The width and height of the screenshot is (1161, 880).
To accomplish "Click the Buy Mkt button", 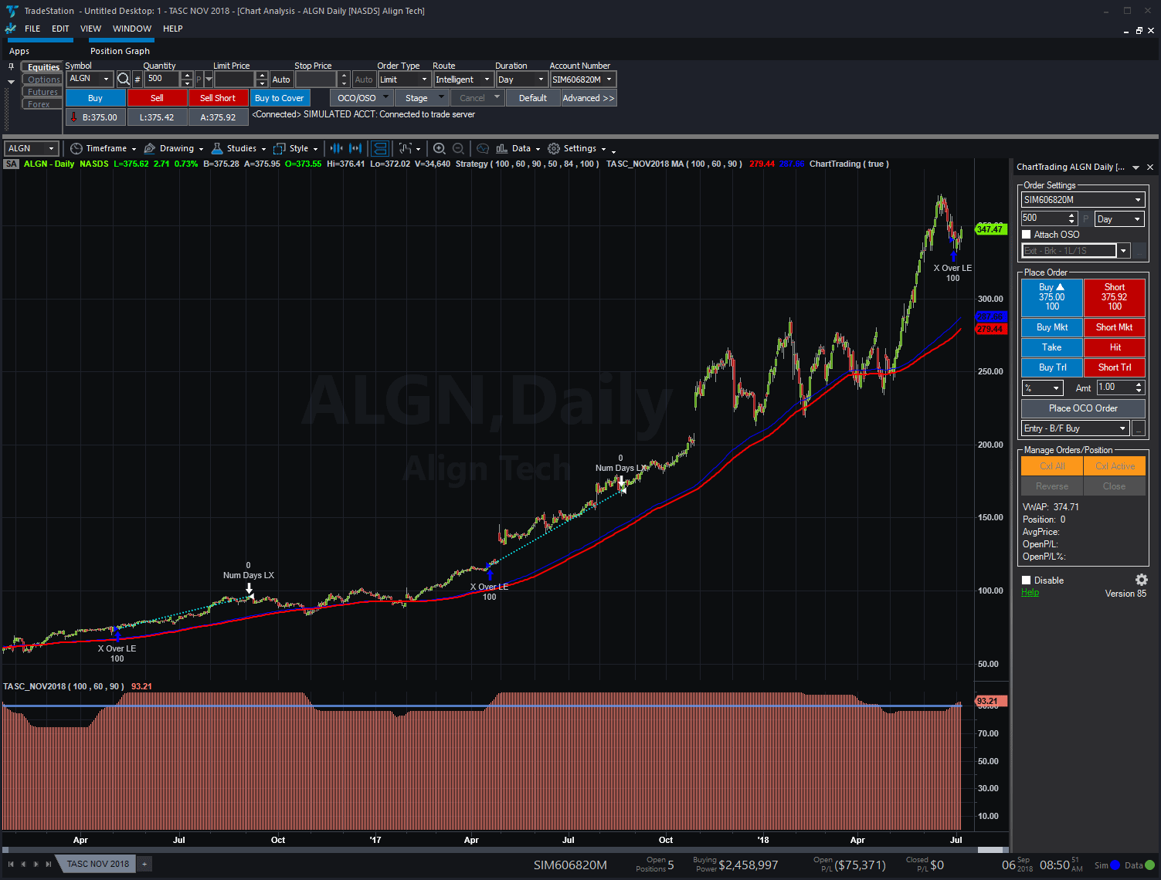I will point(1052,327).
